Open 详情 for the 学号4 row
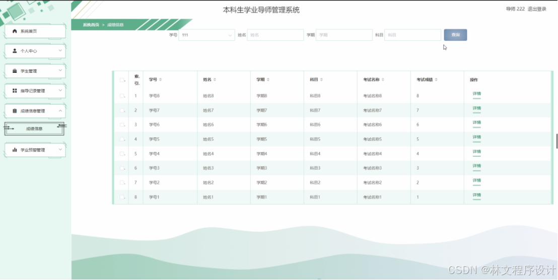558x280 pixels. [476, 152]
